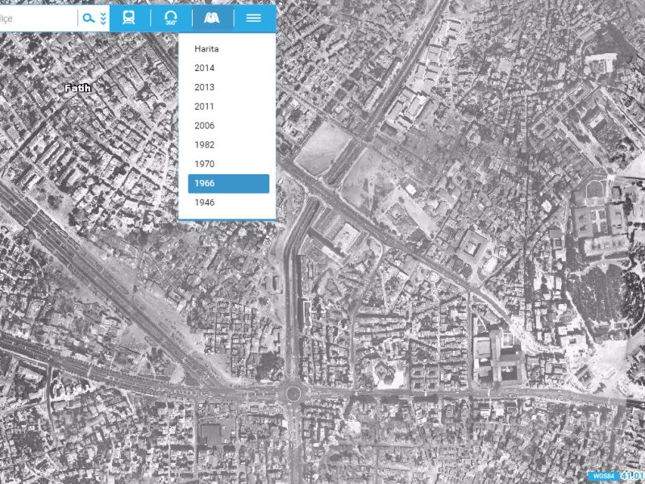
Task: Select Harita from the basemap list
Action: [206, 49]
